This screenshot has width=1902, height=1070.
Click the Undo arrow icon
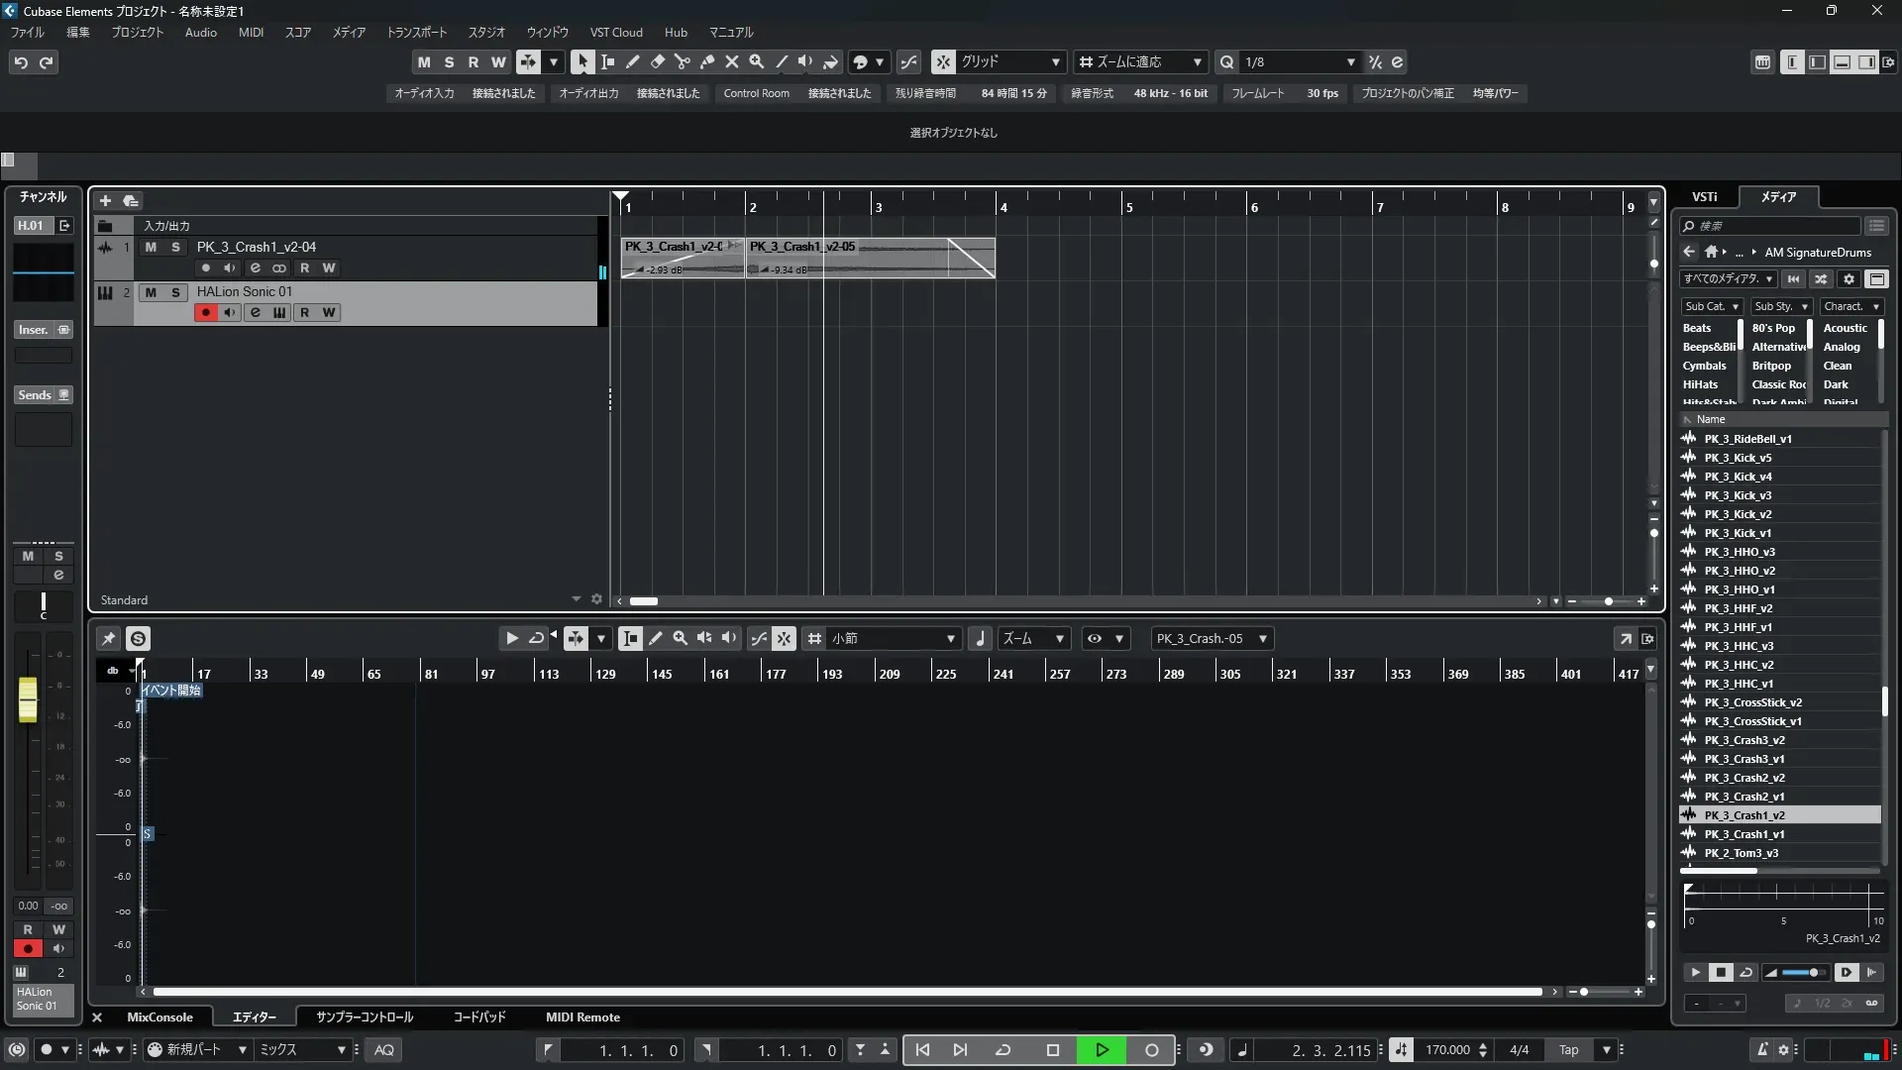point(21,62)
